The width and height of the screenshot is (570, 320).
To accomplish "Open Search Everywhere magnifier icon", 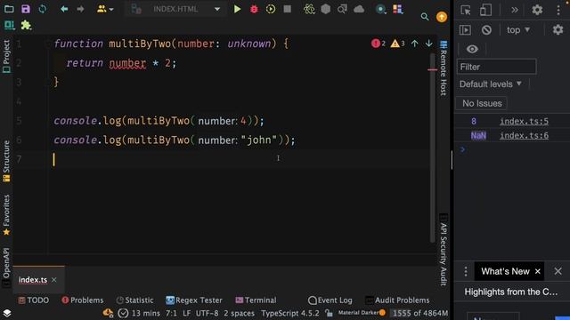I will pyautogui.click(x=425, y=17).
